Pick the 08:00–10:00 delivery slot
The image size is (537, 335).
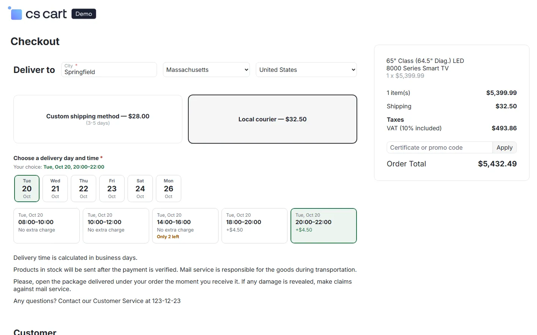point(47,226)
